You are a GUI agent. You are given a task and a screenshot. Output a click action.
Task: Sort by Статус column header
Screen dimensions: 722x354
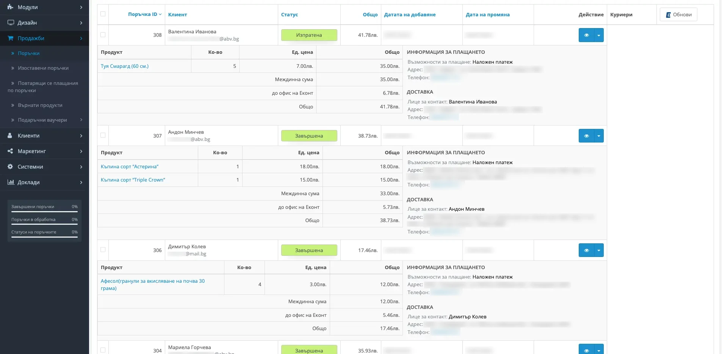[290, 14]
